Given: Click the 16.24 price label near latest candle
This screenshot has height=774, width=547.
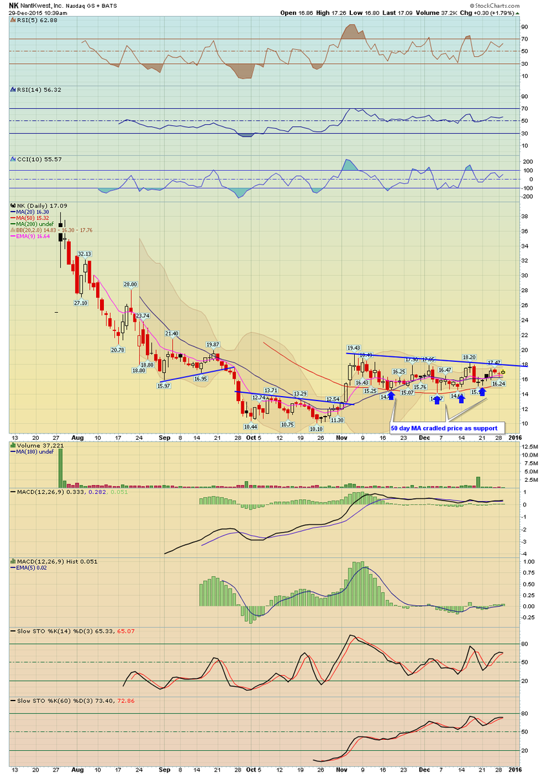Looking at the screenshot, I should (x=499, y=383).
